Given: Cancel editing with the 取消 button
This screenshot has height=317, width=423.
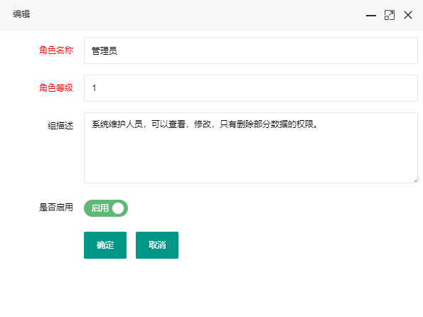Looking at the screenshot, I should click(x=156, y=245).
